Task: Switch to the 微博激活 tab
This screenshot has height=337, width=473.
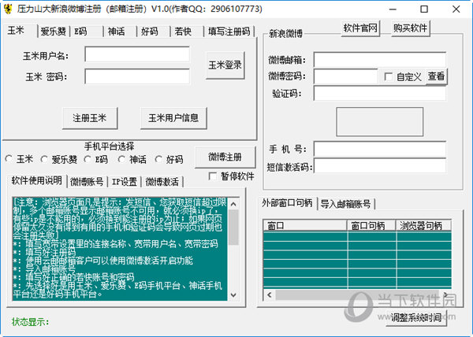Action: tap(162, 182)
